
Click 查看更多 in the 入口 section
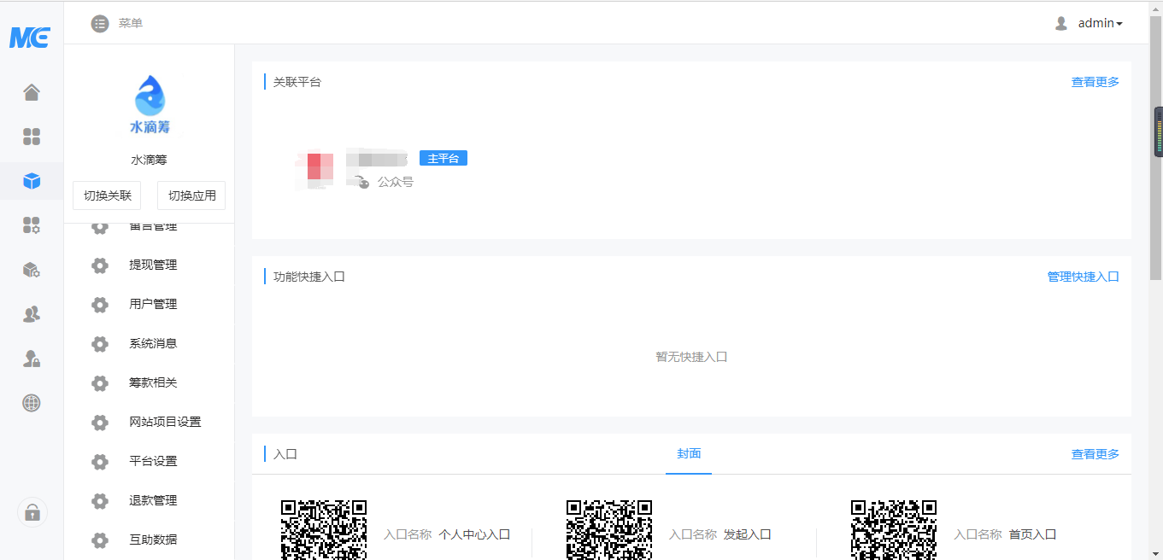(x=1095, y=454)
